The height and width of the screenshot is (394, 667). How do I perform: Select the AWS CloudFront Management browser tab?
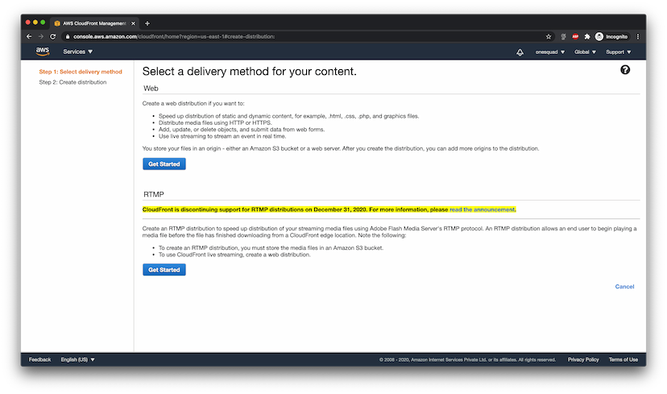click(x=93, y=23)
